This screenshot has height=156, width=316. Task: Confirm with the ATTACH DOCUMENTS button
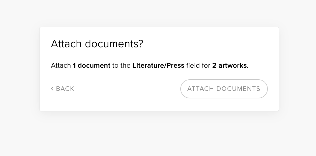[x=224, y=89]
